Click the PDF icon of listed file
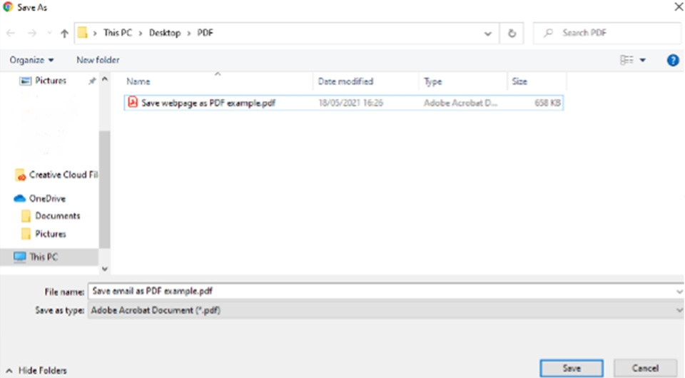Image resolution: width=685 pixels, height=378 pixels. click(133, 103)
